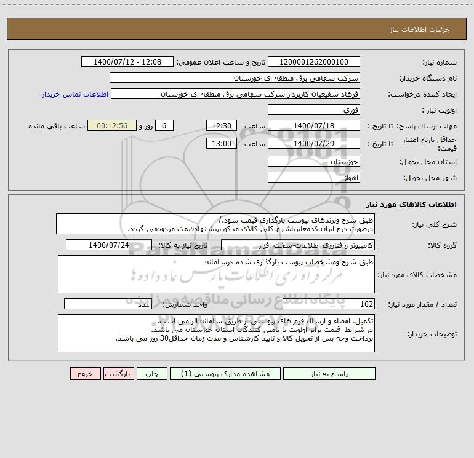Click the بازگشت back button
The image size is (474, 458).
pyautogui.click(x=118, y=374)
